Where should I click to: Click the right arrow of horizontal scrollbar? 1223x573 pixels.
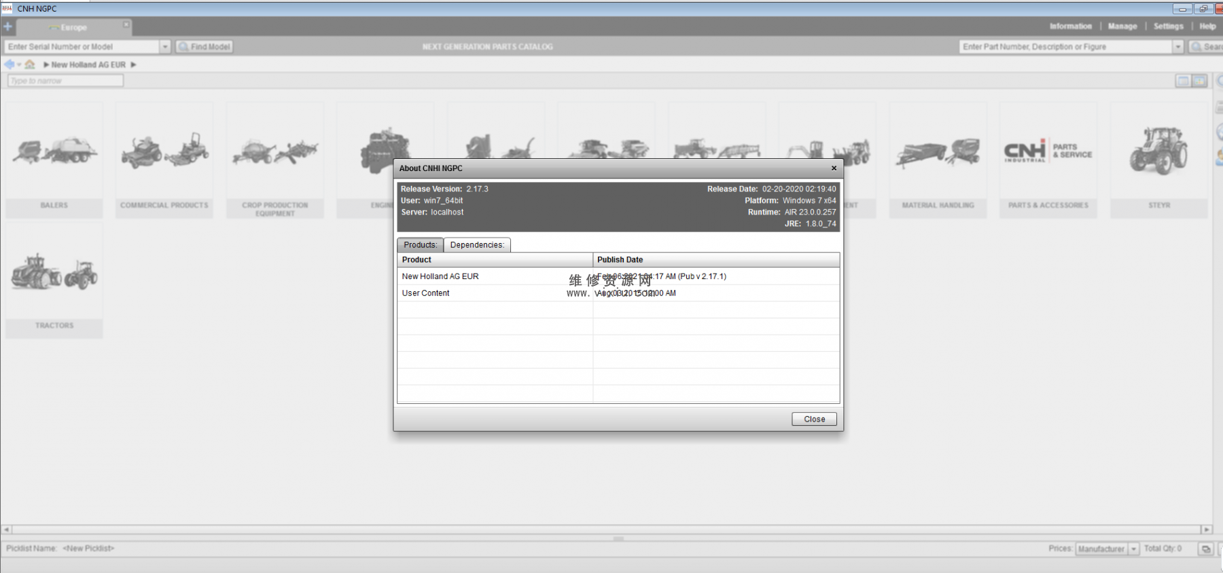1207,530
